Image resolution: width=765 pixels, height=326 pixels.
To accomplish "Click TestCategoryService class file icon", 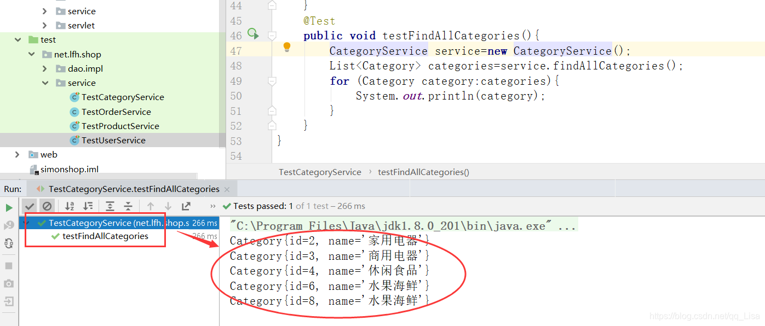I will tap(74, 97).
